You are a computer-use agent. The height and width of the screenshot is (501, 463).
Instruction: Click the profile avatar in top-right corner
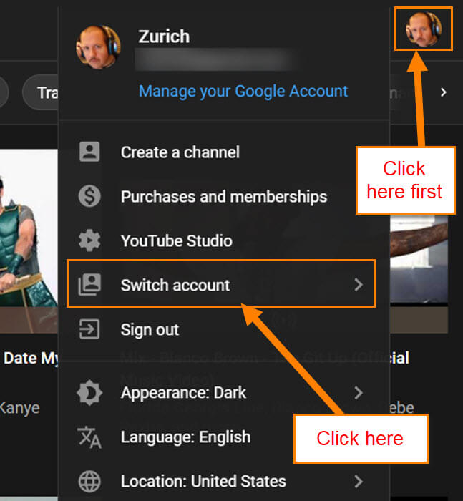click(x=424, y=29)
